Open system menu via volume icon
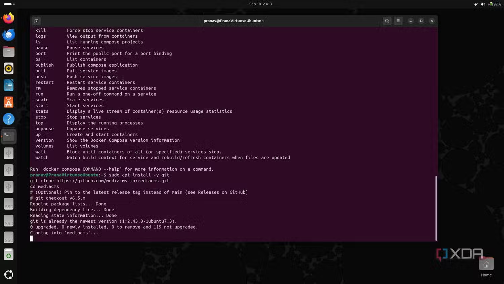Viewport: 504px width, 284px height. (x=483, y=4)
